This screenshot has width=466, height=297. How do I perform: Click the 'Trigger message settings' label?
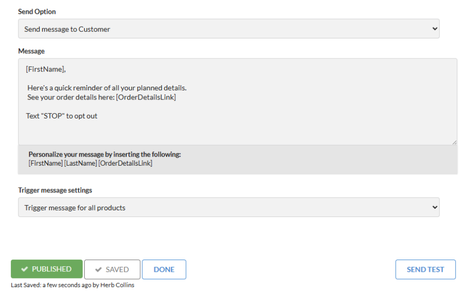[x=55, y=190]
